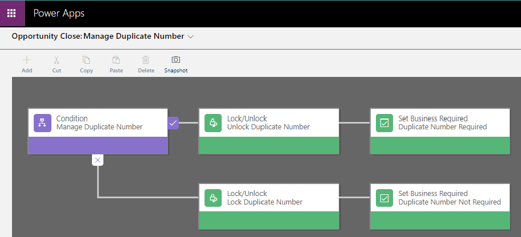Click the Duplicate Number Not Required checkbox icon

click(384, 198)
